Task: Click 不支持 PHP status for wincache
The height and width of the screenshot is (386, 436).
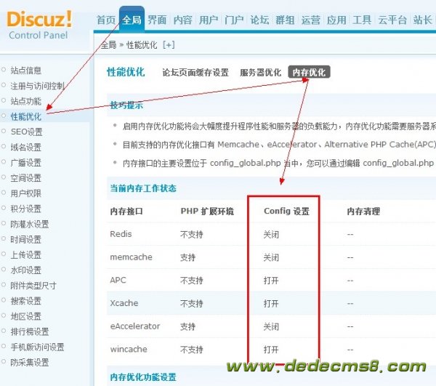Action: 192,350
